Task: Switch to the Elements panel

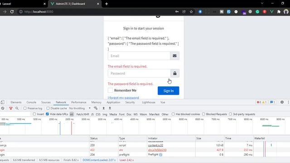Action: [16, 102]
